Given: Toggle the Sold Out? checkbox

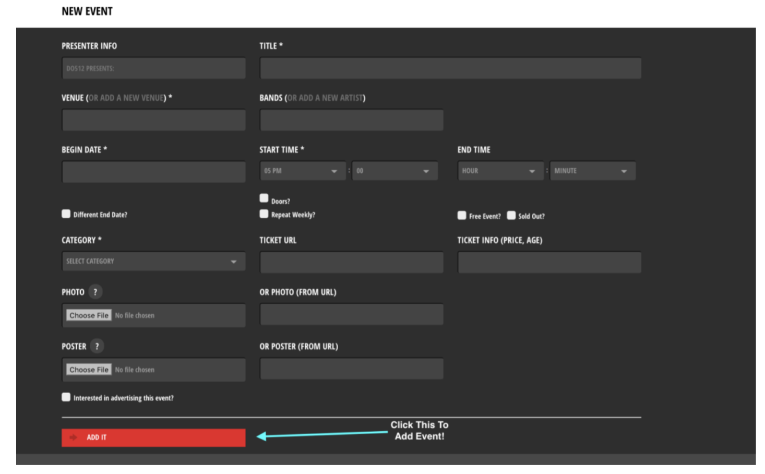Looking at the screenshot, I should (511, 216).
